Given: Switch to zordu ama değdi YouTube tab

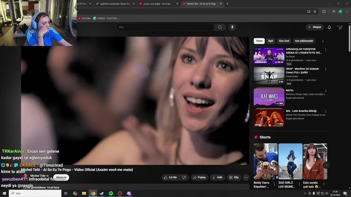Looking at the screenshot, I should (x=158, y=4).
